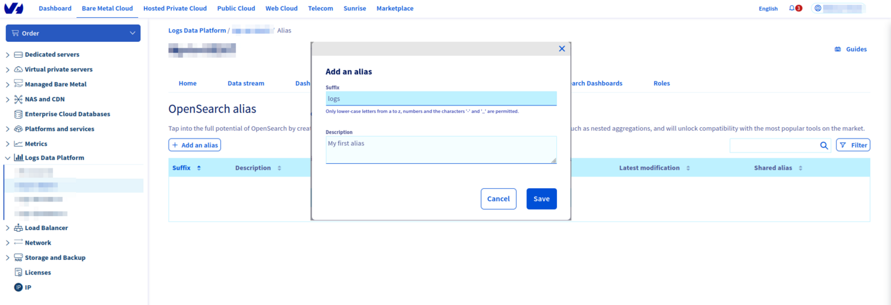The height and width of the screenshot is (305, 891).
Task: Expand the Dedicated servers tree item
Action: click(x=8, y=55)
